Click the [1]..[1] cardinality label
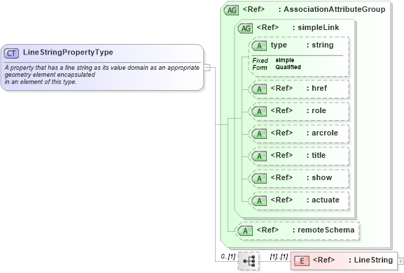 tap(279, 256)
